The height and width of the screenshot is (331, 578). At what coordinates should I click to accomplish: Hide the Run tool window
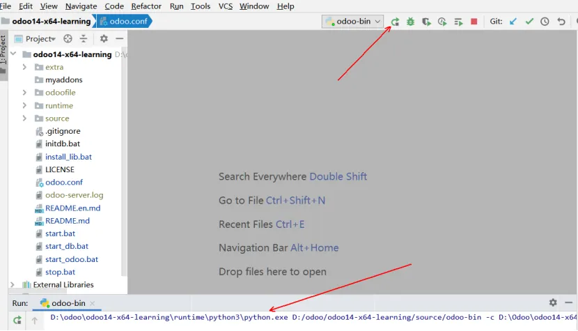(569, 302)
